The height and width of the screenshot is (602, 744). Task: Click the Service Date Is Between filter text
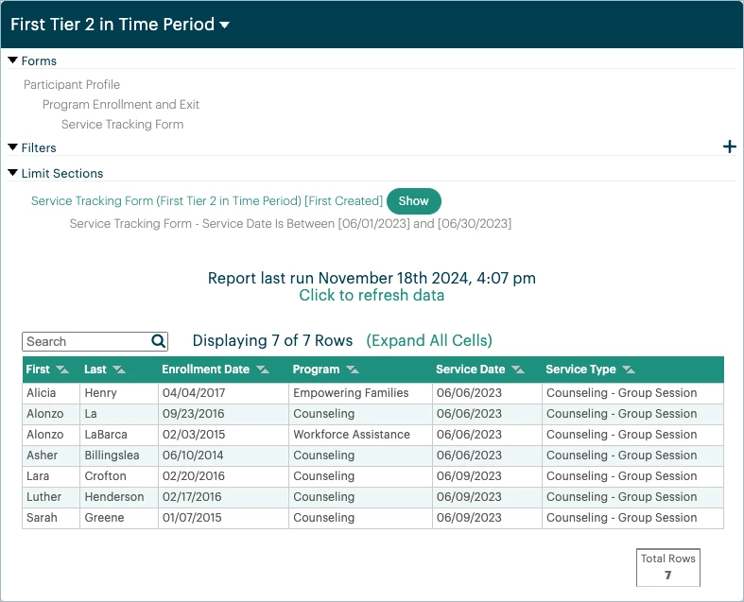click(290, 223)
